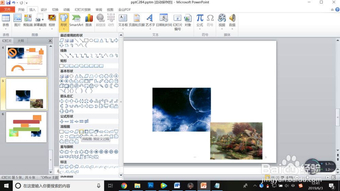
Task: Expand the 公式 equation dropdown
Action: 200,29
